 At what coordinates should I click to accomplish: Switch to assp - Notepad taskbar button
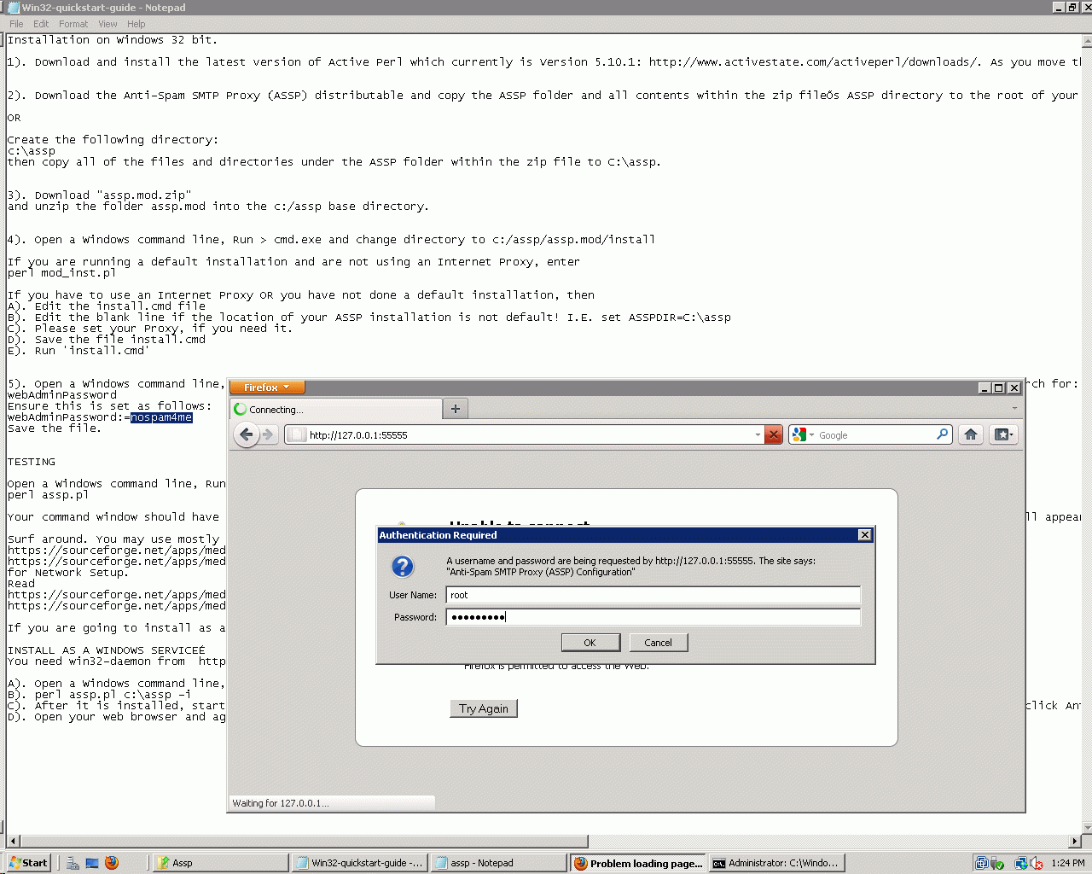498,863
